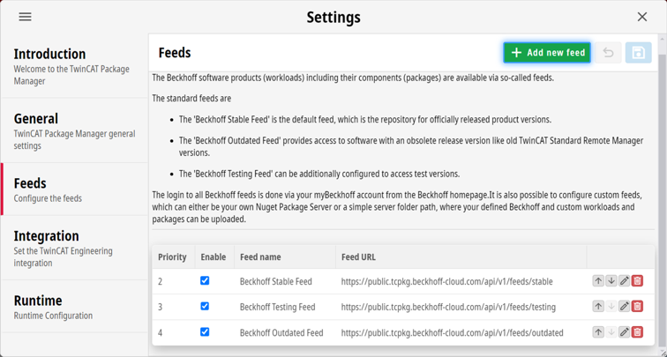Viewport: 667px width, 357px height.
Task: Move Beckhoff Stable Feed up
Action: [x=598, y=281]
